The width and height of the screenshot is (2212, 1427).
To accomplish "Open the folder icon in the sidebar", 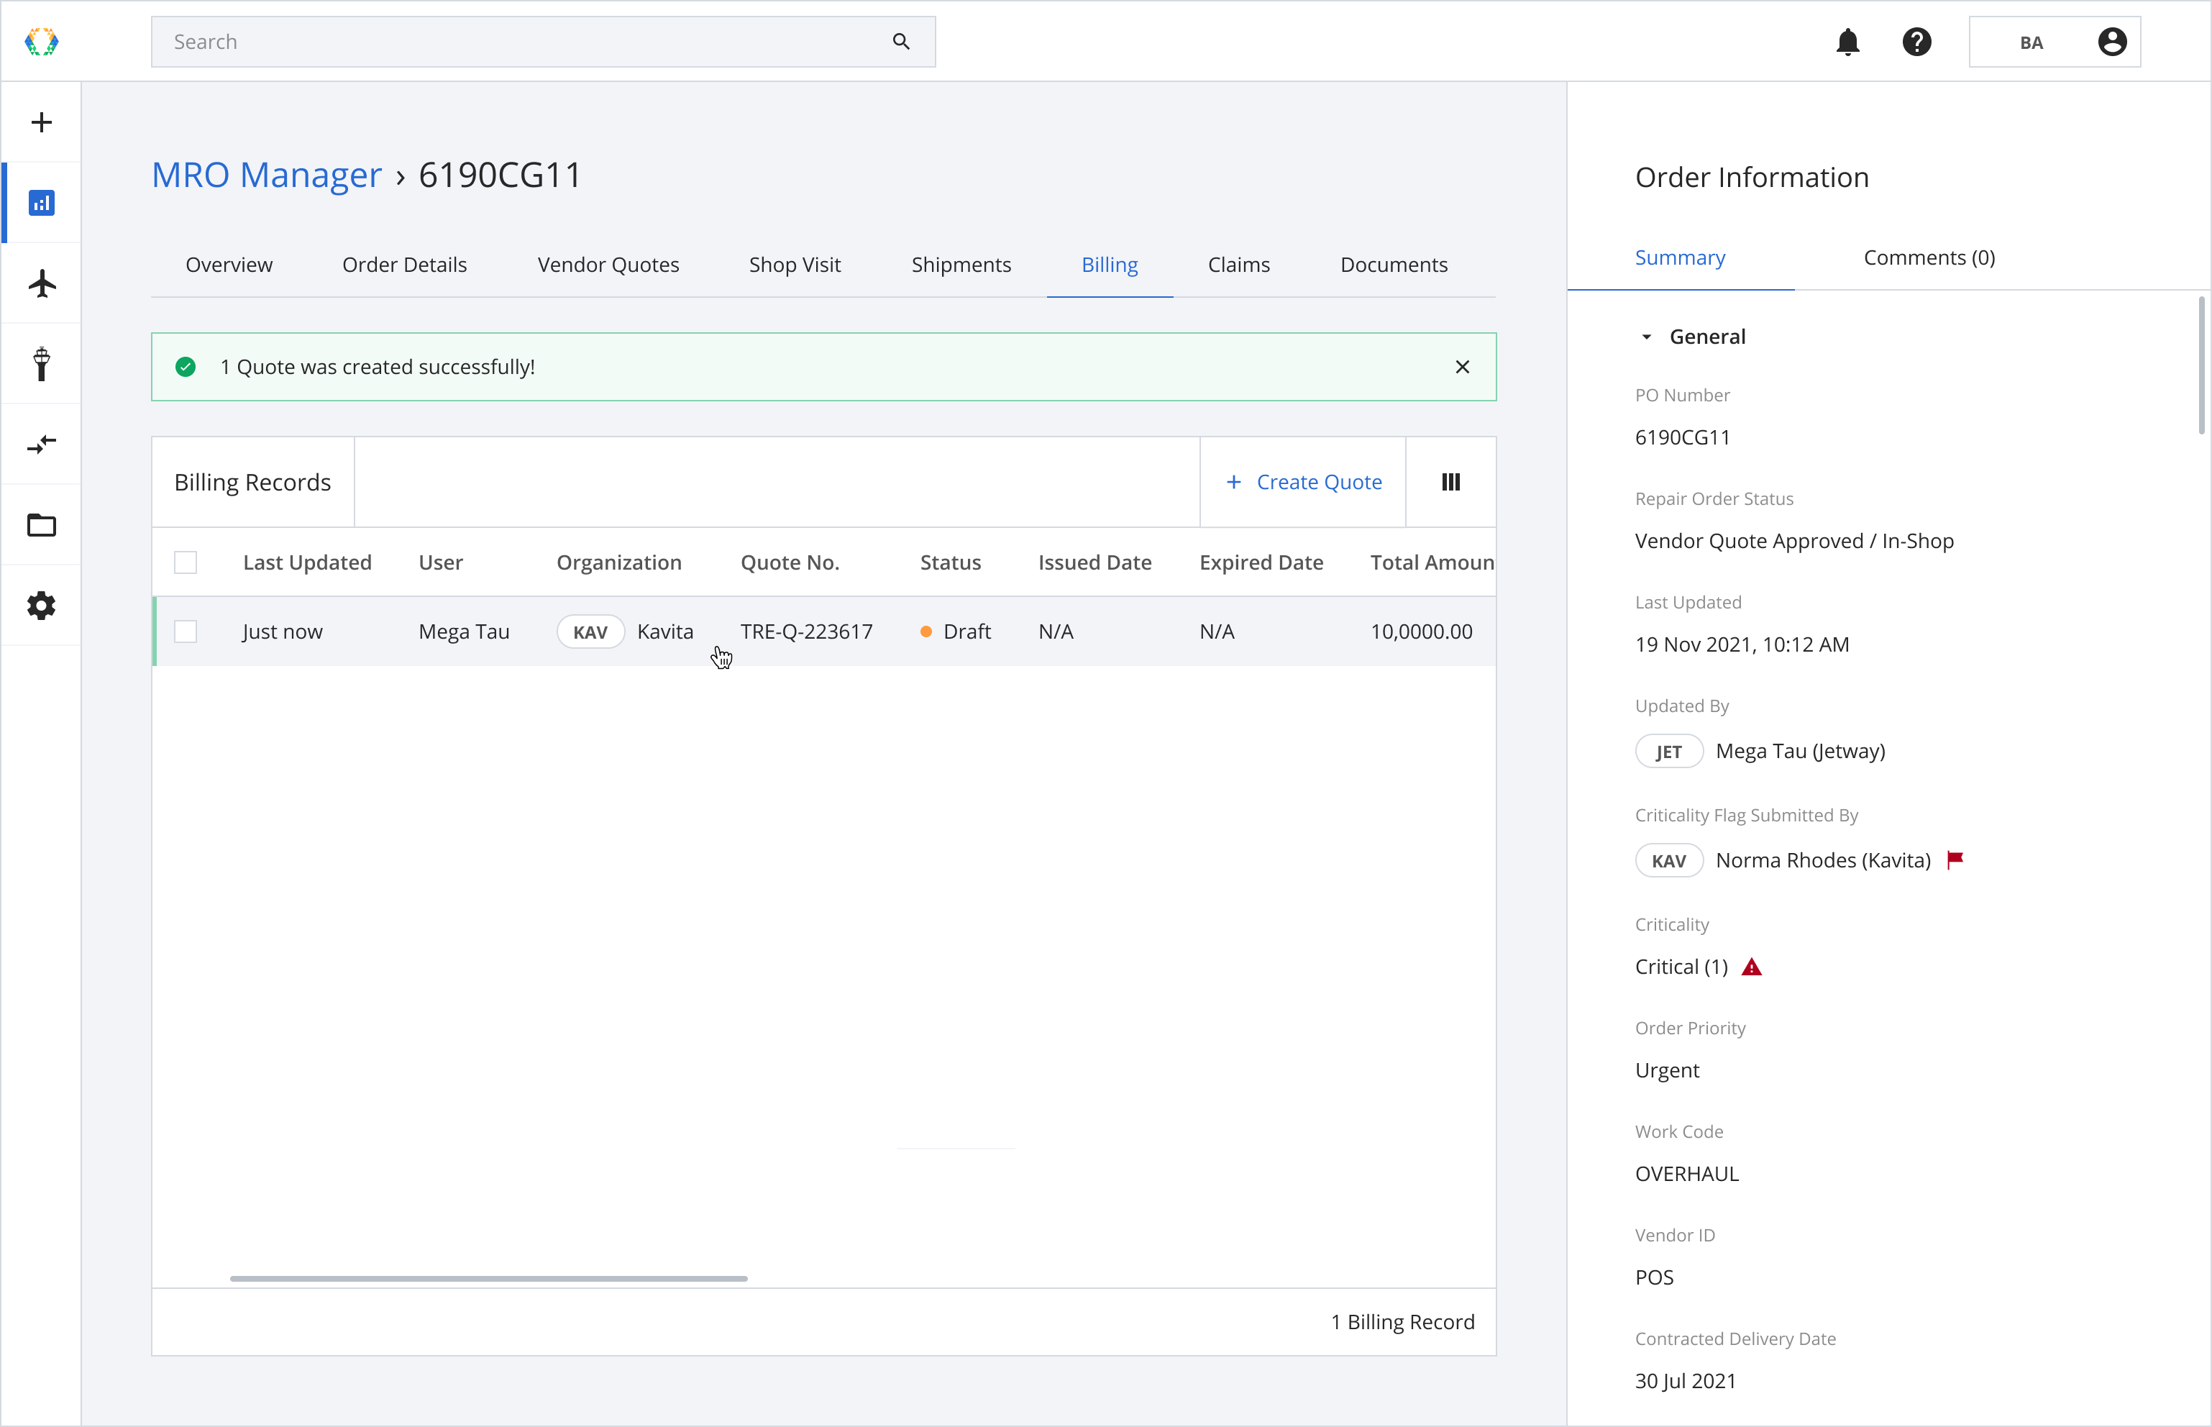I will coord(42,525).
